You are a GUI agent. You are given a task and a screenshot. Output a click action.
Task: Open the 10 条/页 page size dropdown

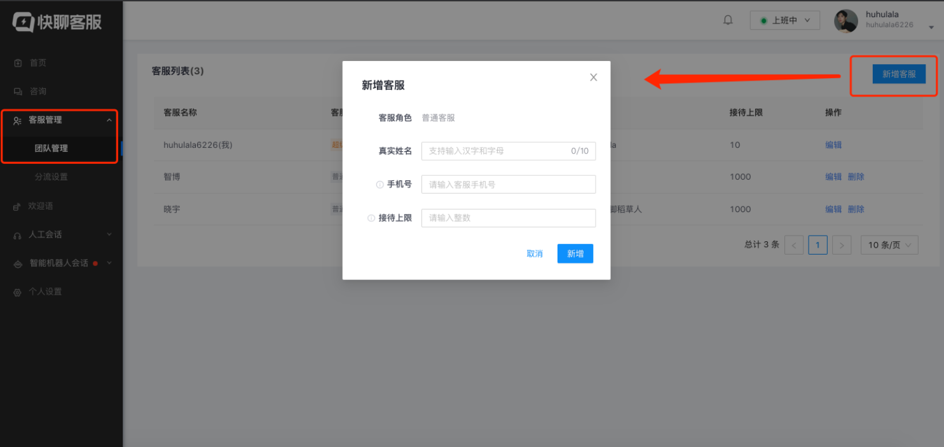889,244
